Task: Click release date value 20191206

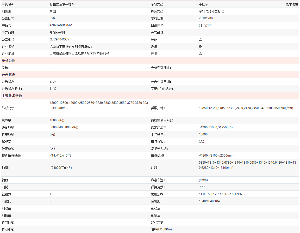Action: pyautogui.click(x=205, y=19)
